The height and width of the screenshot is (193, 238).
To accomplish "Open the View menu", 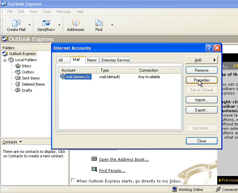I will (33, 12).
